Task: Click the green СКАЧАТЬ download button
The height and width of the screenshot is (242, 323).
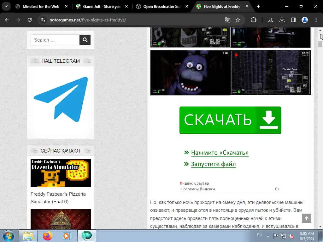Action: point(230,120)
